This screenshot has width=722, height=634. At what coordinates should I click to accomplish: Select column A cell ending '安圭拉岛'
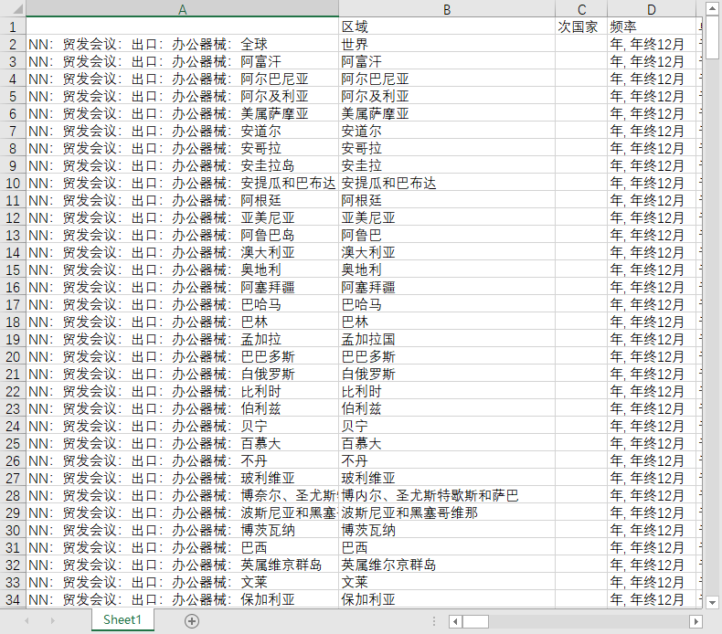[x=183, y=165]
